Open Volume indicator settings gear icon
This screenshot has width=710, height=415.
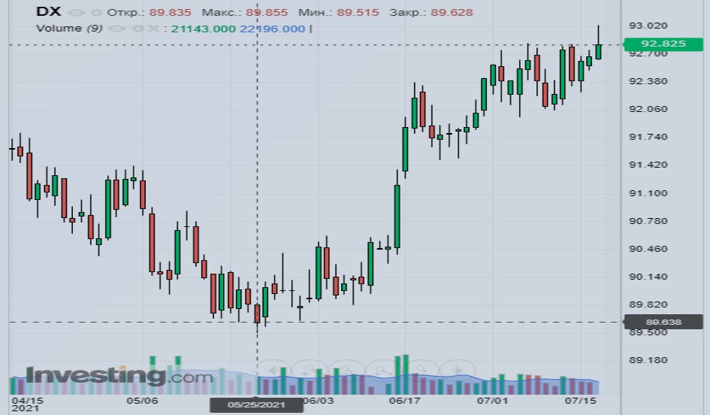(x=137, y=29)
